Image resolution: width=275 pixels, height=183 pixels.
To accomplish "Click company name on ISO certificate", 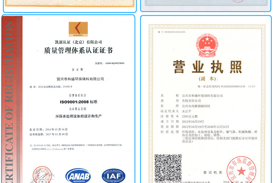I will click(80, 79).
